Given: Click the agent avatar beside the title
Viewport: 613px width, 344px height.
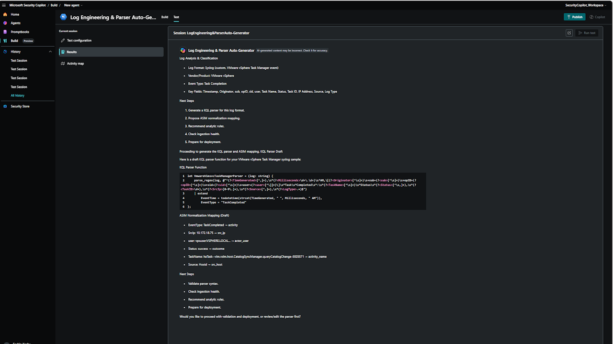Looking at the screenshot, I should coord(64,17).
